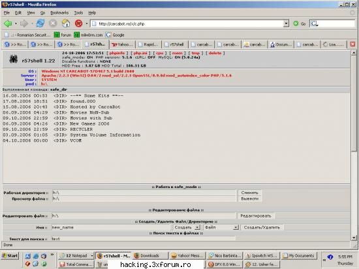Click the red stop-style toolbar icon
Viewport: 359px width, 269px height.
(x=78, y=24)
